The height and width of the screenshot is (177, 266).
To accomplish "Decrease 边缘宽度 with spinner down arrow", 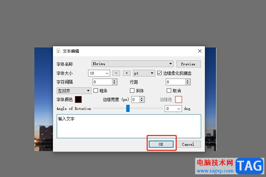I will [x=142, y=101].
